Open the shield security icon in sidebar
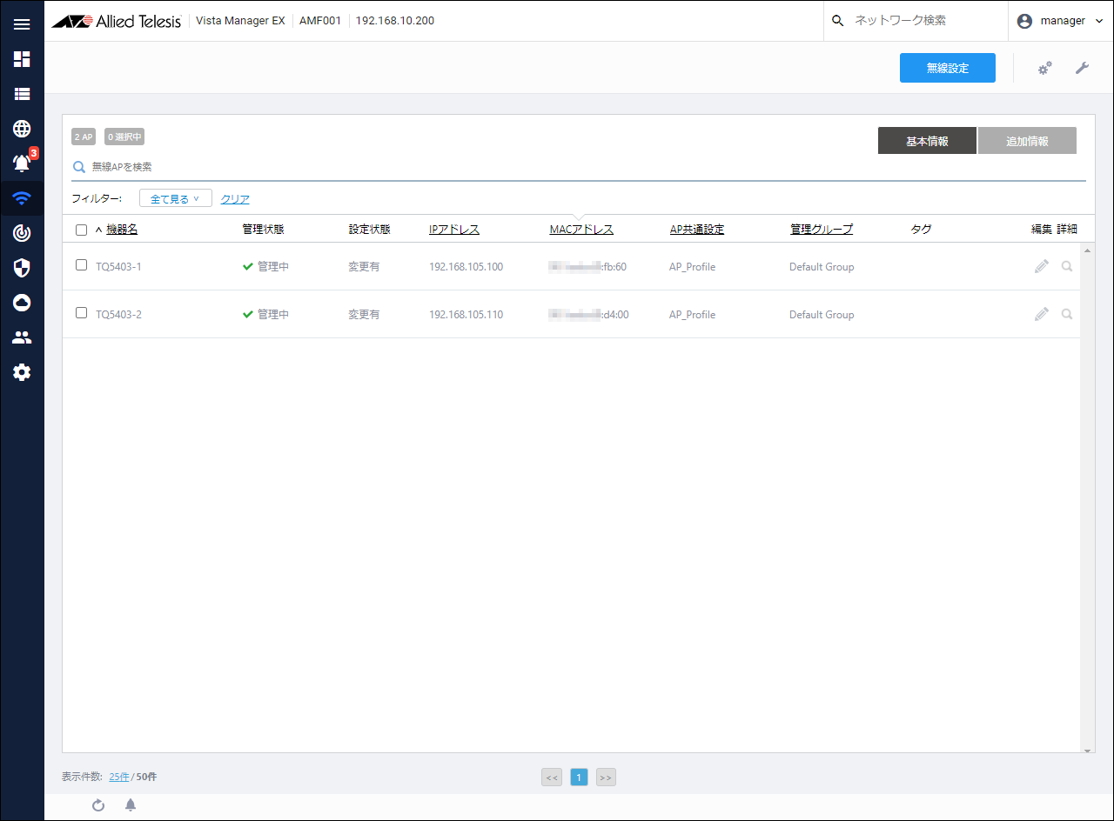 tap(22, 268)
